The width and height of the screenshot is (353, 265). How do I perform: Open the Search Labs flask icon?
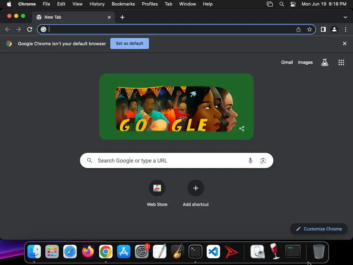pyautogui.click(x=325, y=62)
